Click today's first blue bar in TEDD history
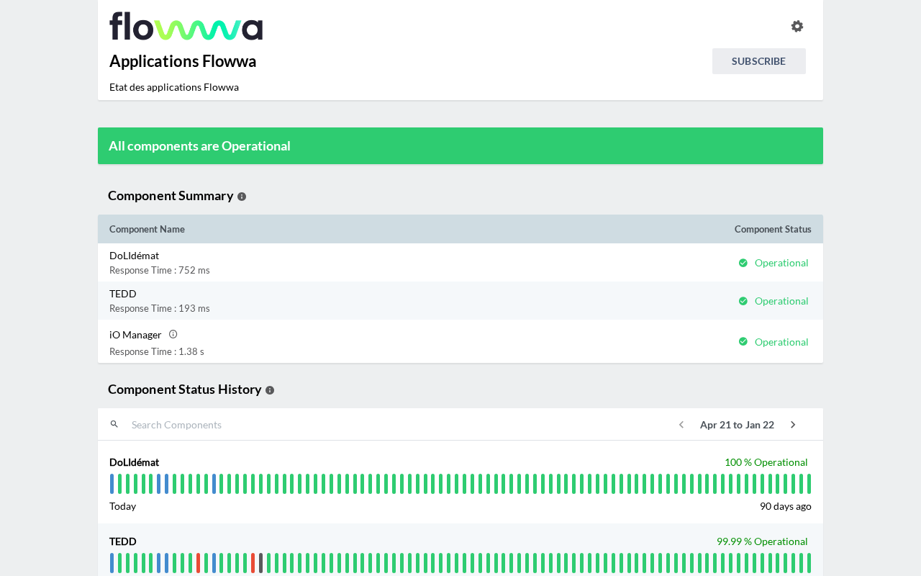The image size is (921, 576). tap(112, 563)
